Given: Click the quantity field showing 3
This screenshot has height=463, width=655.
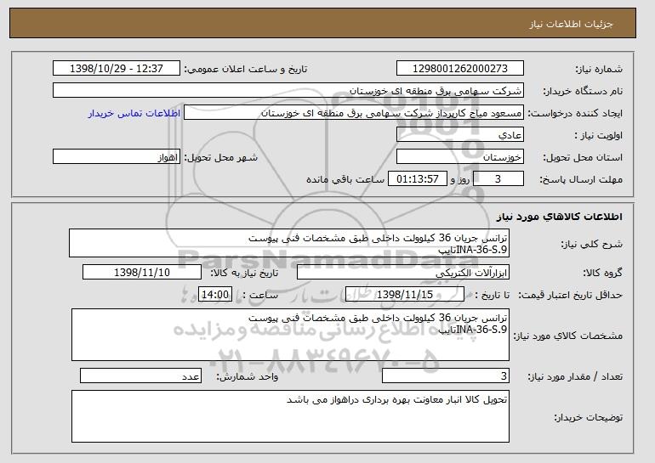Looking at the screenshot, I should tap(445, 375).
